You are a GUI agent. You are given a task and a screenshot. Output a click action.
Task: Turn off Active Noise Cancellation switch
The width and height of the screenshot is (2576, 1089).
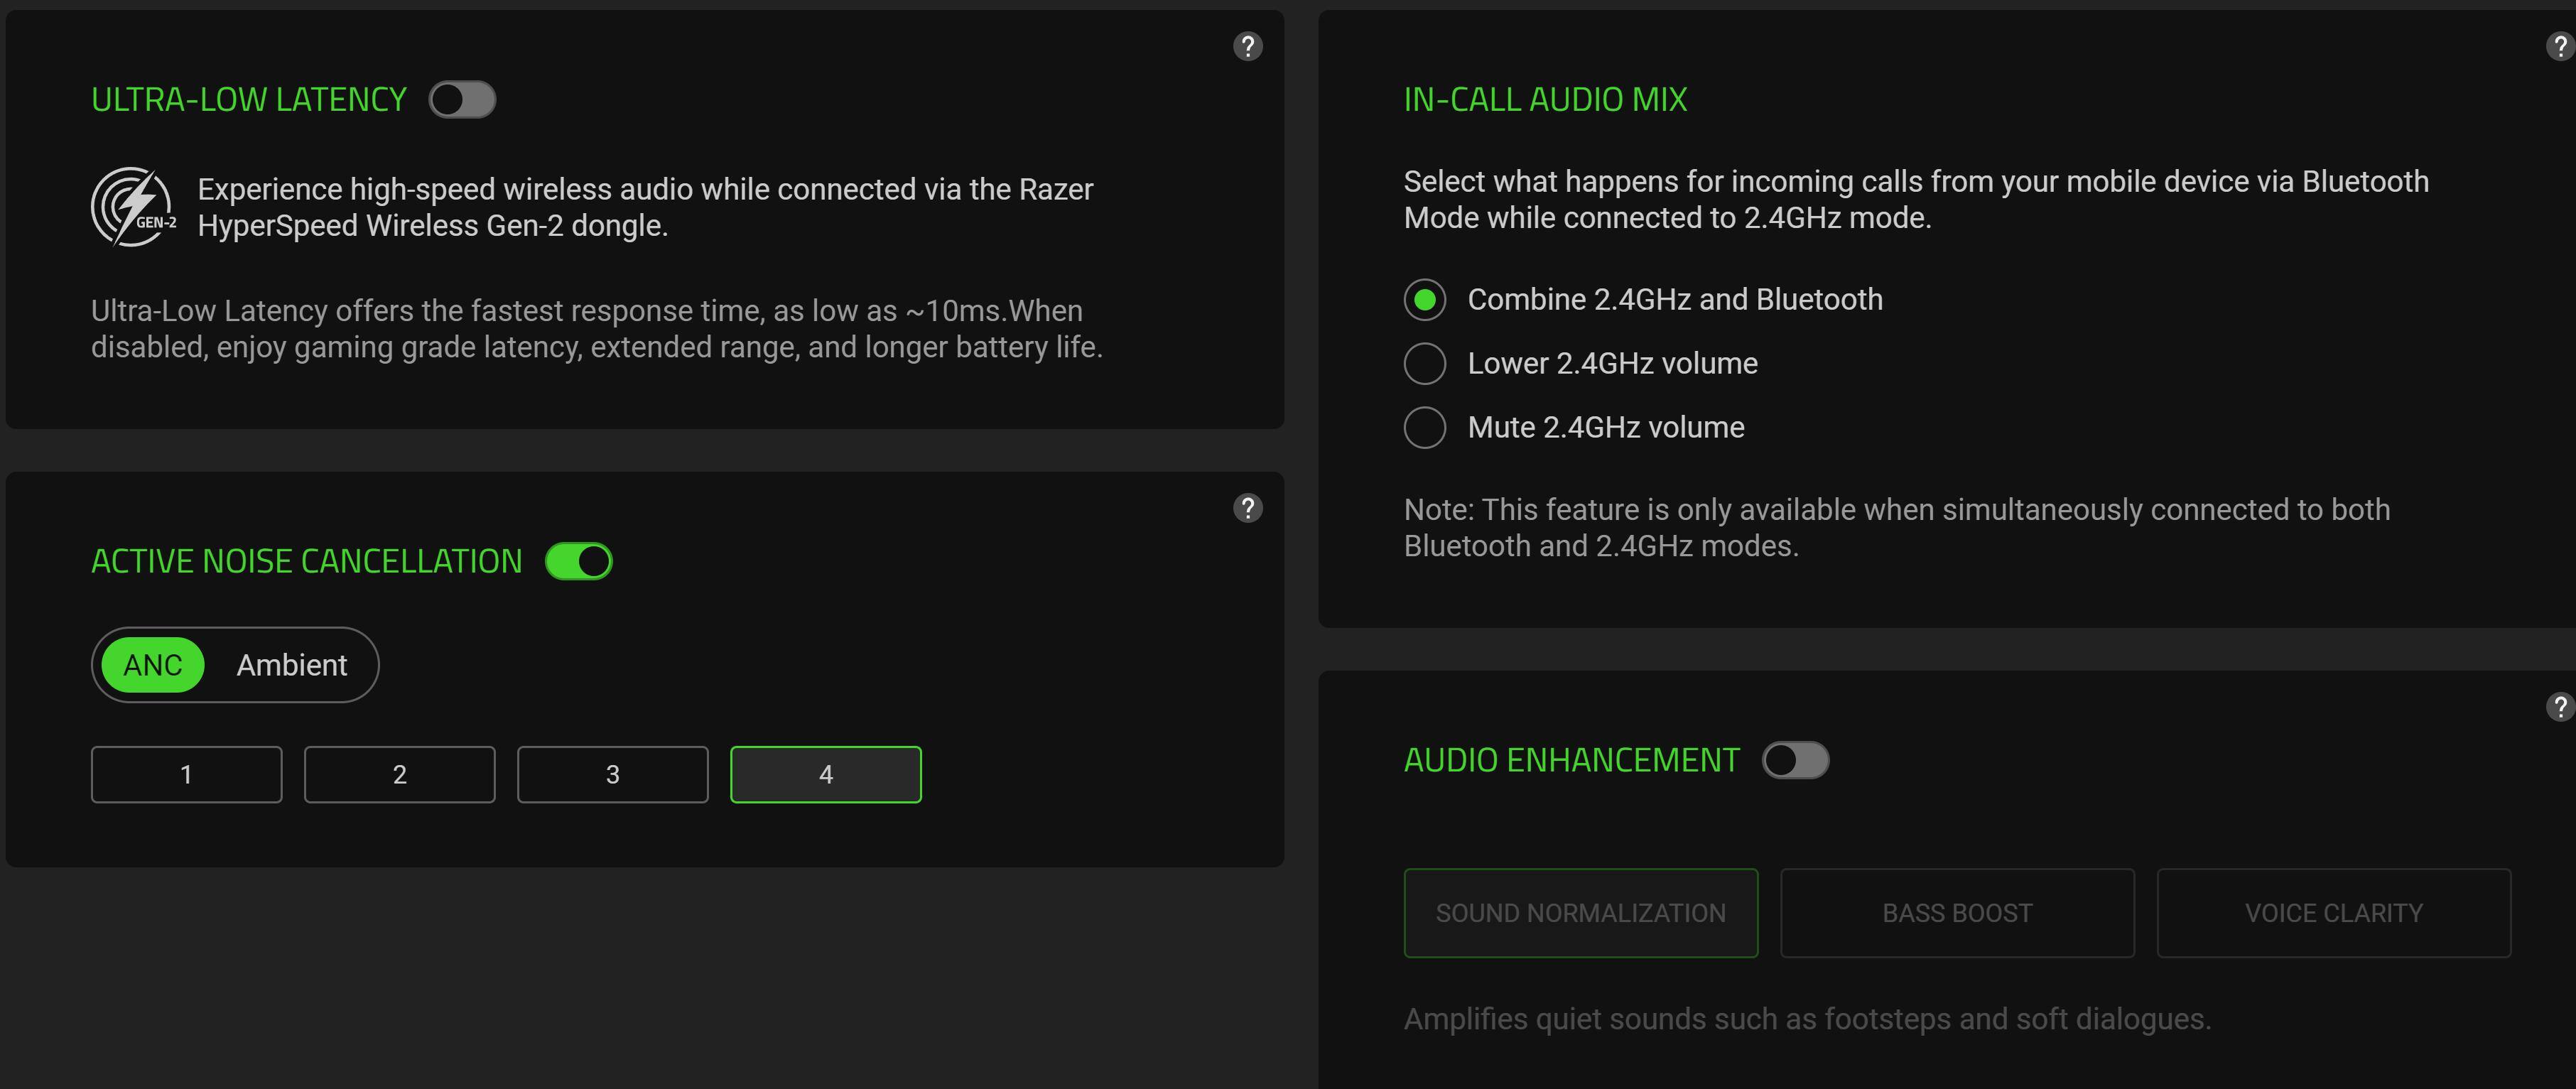coord(578,562)
